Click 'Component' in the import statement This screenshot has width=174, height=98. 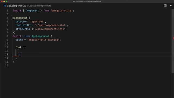click(x=32, y=11)
